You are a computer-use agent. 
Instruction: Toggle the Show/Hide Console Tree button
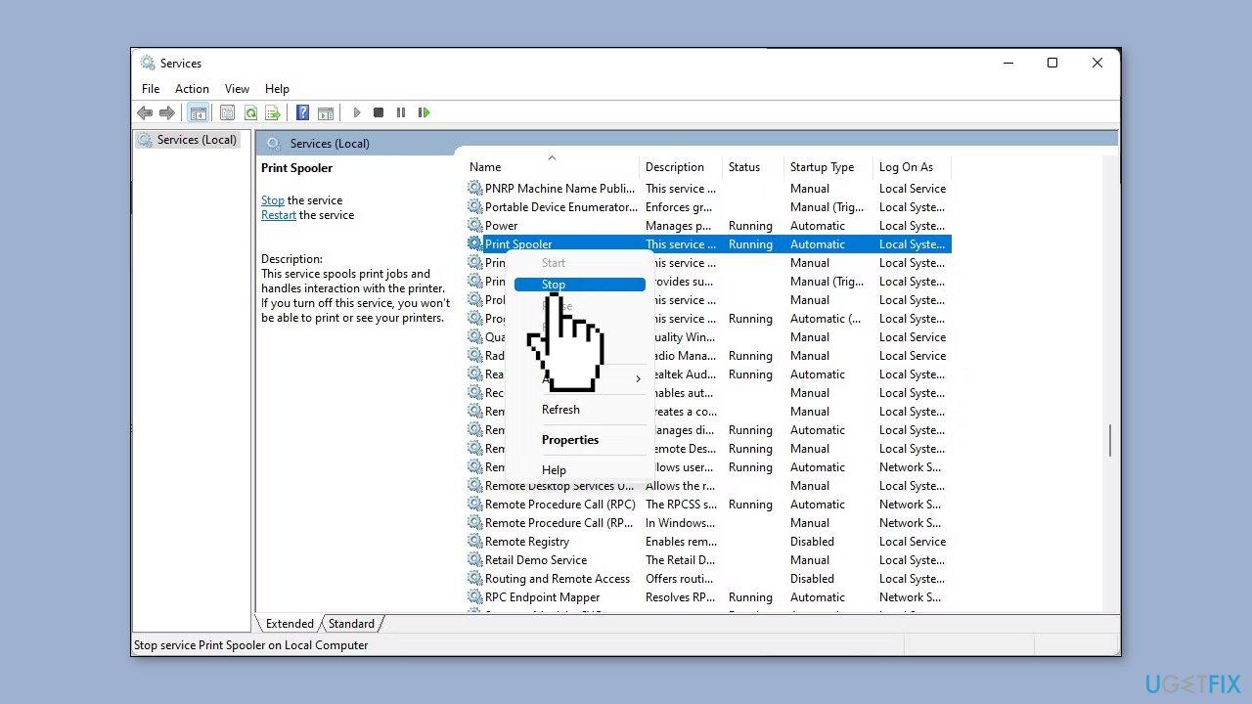pyautogui.click(x=199, y=112)
